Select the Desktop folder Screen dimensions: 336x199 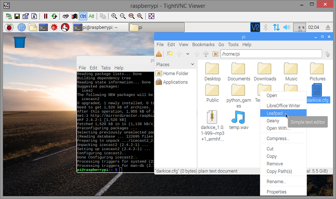click(212, 72)
